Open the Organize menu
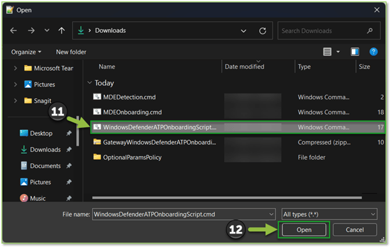391x248 pixels. [26, 52]
